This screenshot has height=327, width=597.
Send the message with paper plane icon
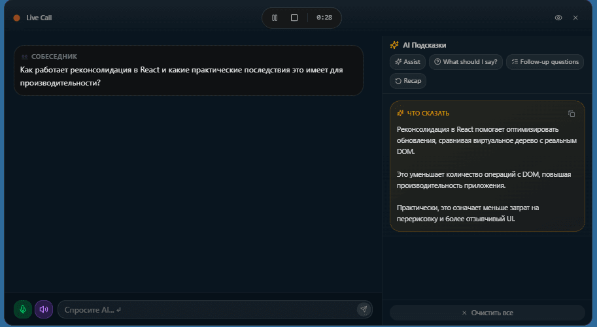click(x=364, y=309)
